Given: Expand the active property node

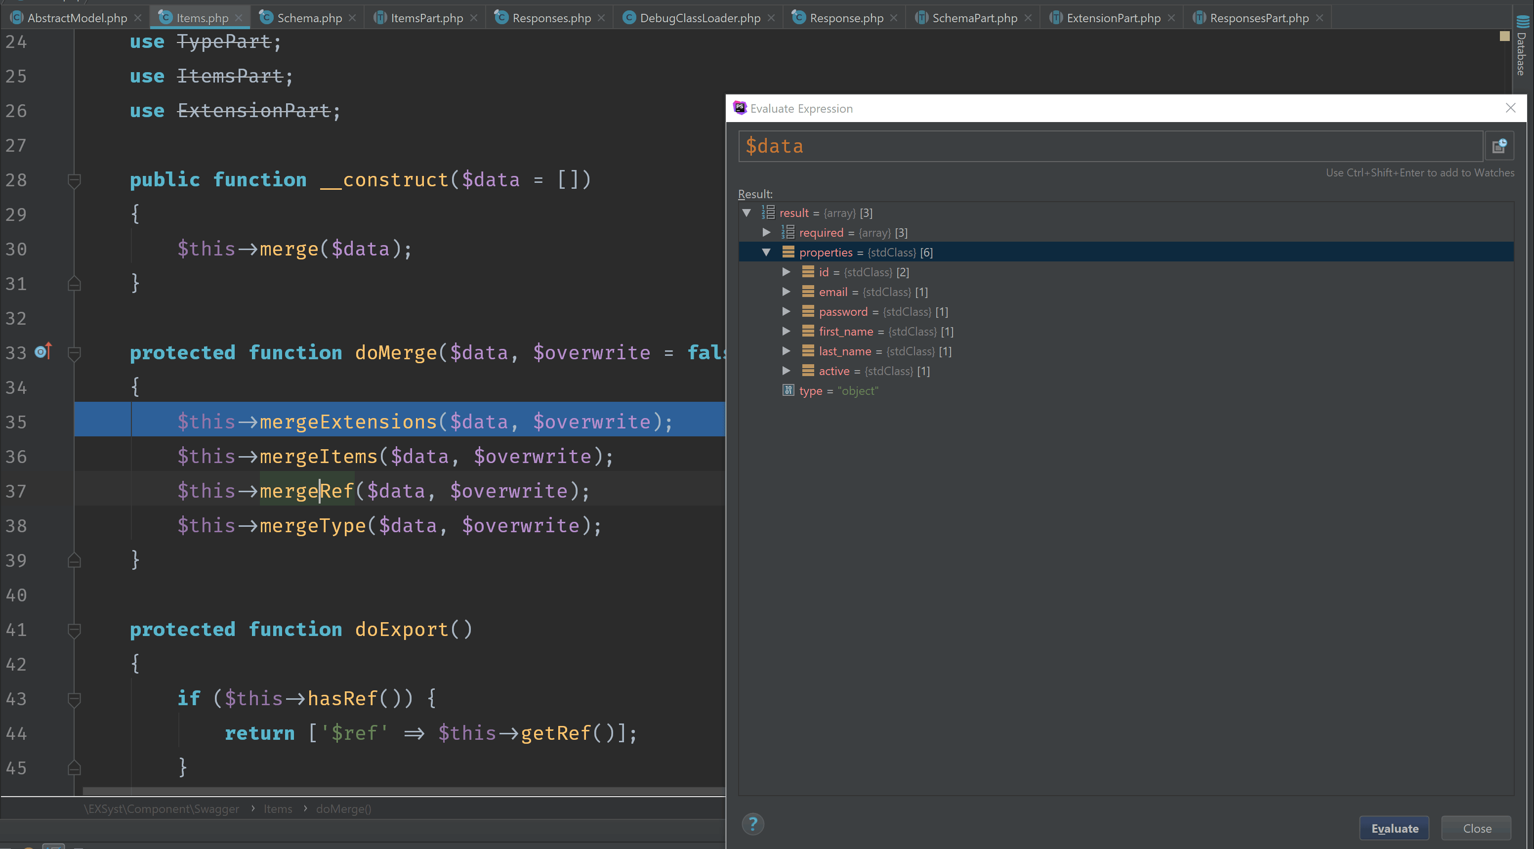Looking at the screenshot, I should click(786, 371).
